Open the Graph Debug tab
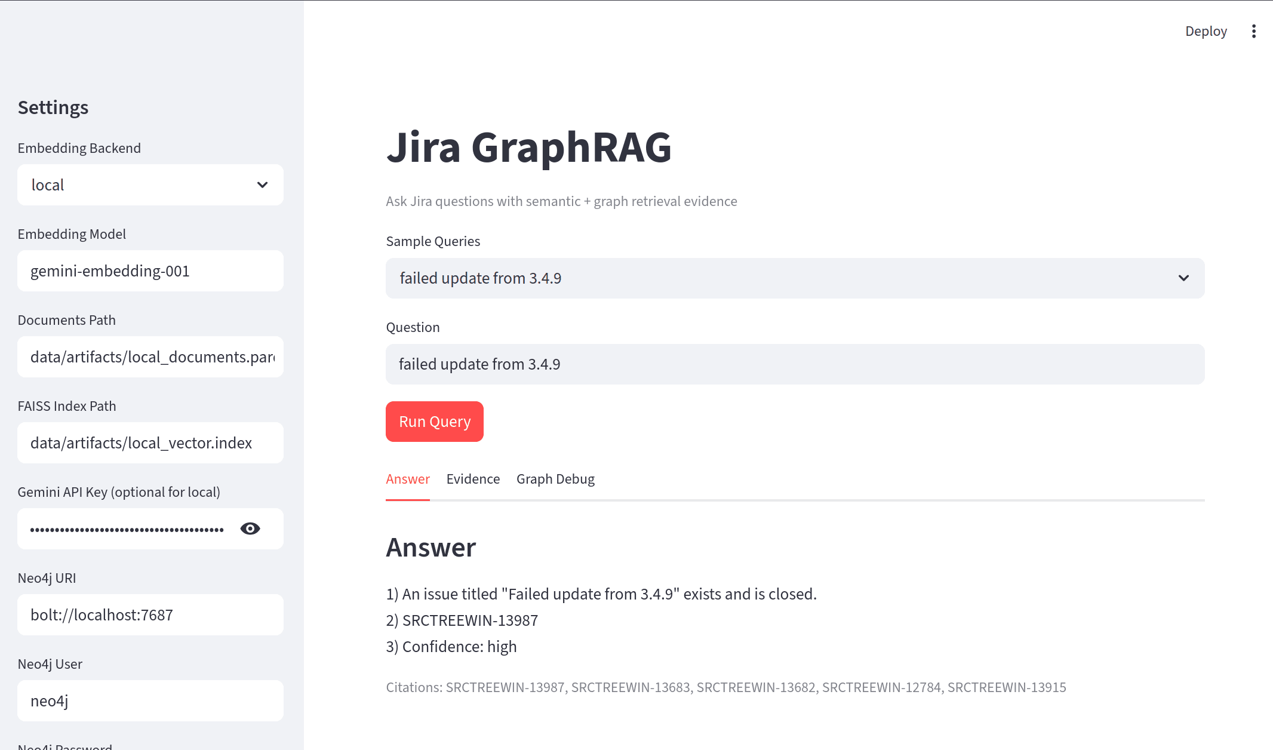Screen dimensions: 1273x750 [x=555, y=479]
